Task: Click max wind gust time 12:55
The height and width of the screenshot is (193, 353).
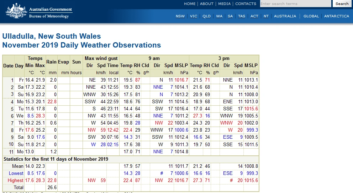Action: 112,87
